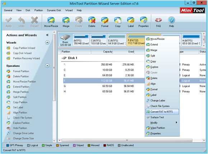Click the horizontal scrollbar under partition list

tap(127, 140)
